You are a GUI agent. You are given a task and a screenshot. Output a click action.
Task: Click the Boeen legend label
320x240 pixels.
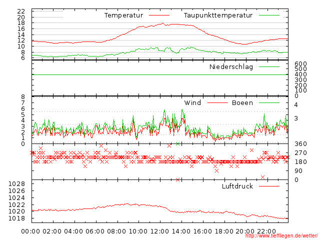(x=242, y=102)
